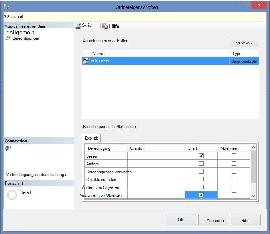Screen dimensions: 270x234
Task: Check Ablehnen for Objekte erstellen
Action: click(234, 179)
